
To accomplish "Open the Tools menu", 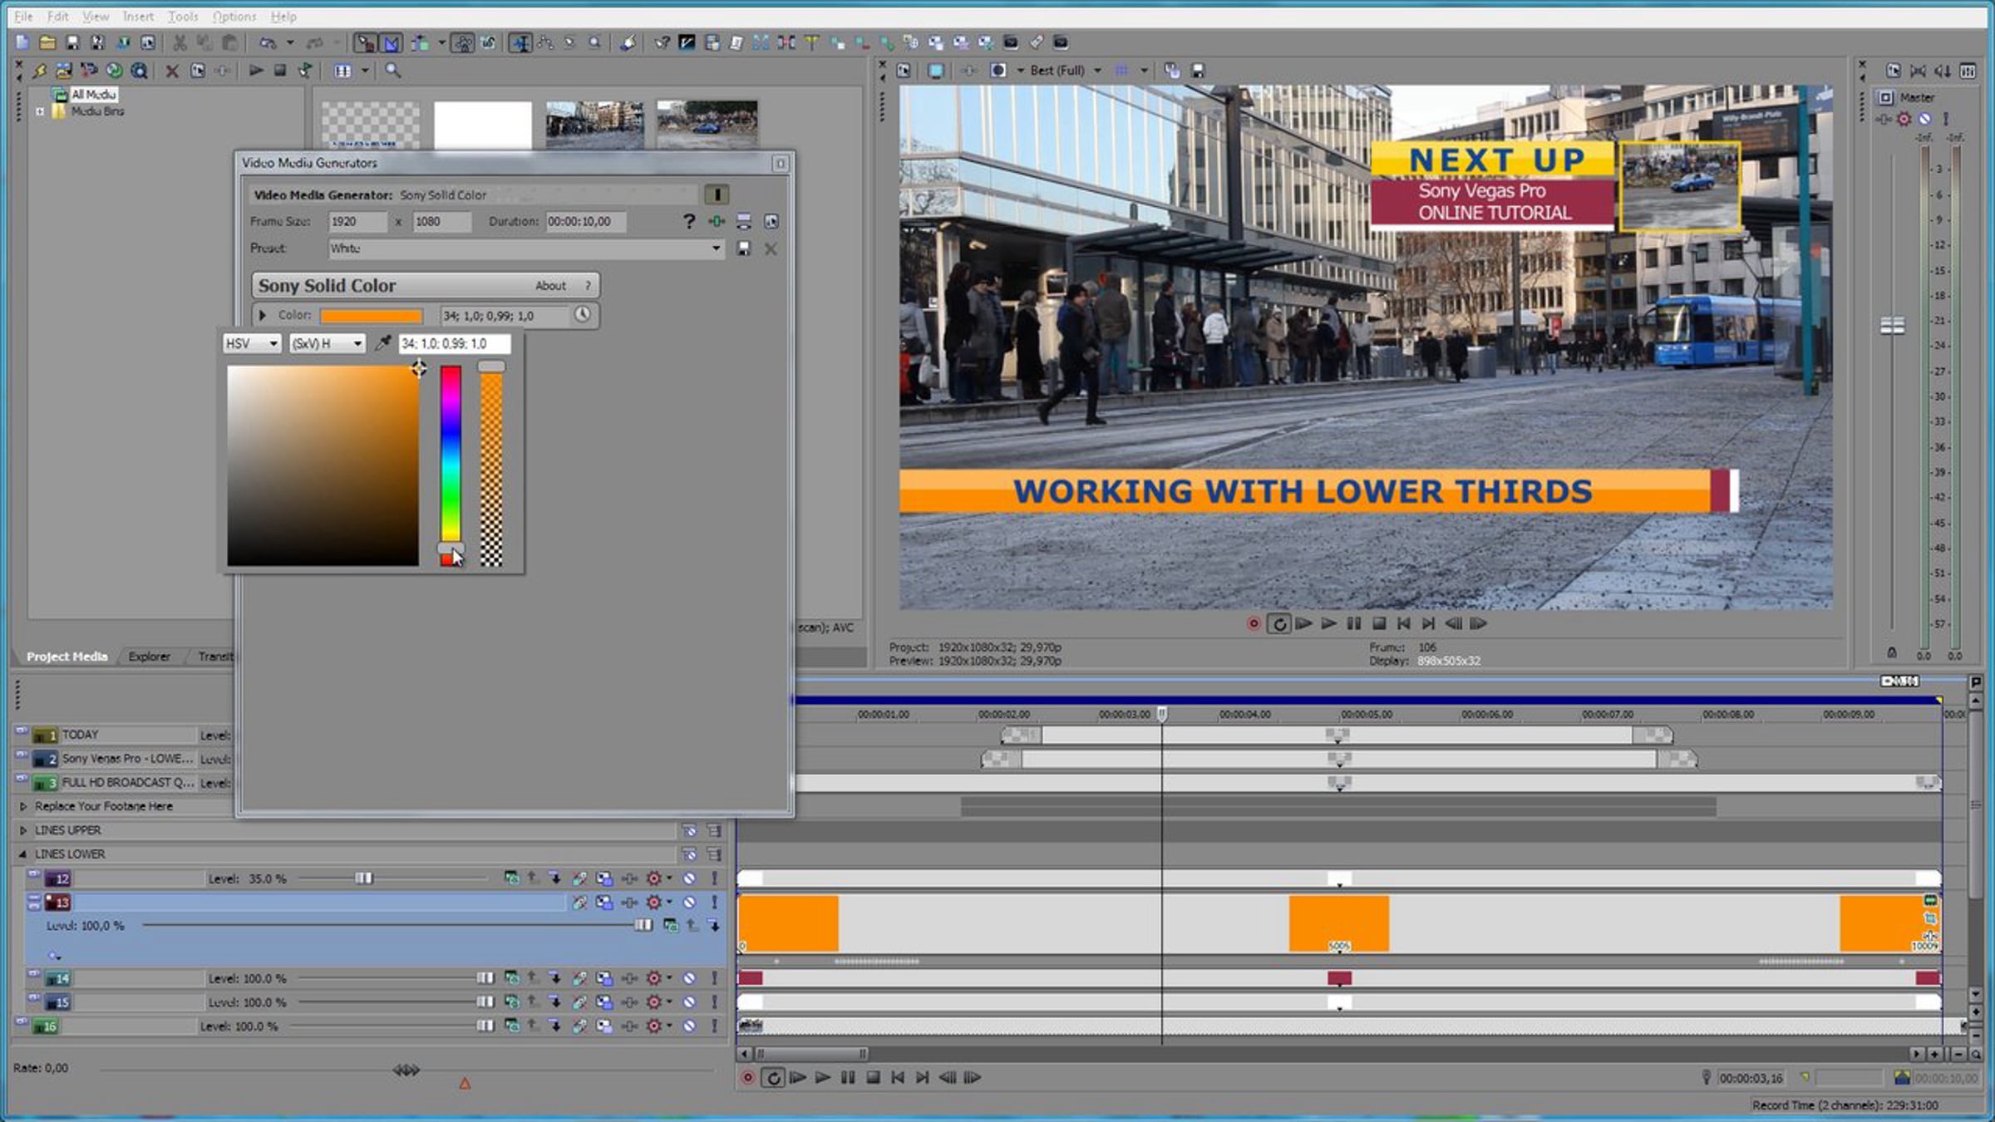I will tap(182, 16).
